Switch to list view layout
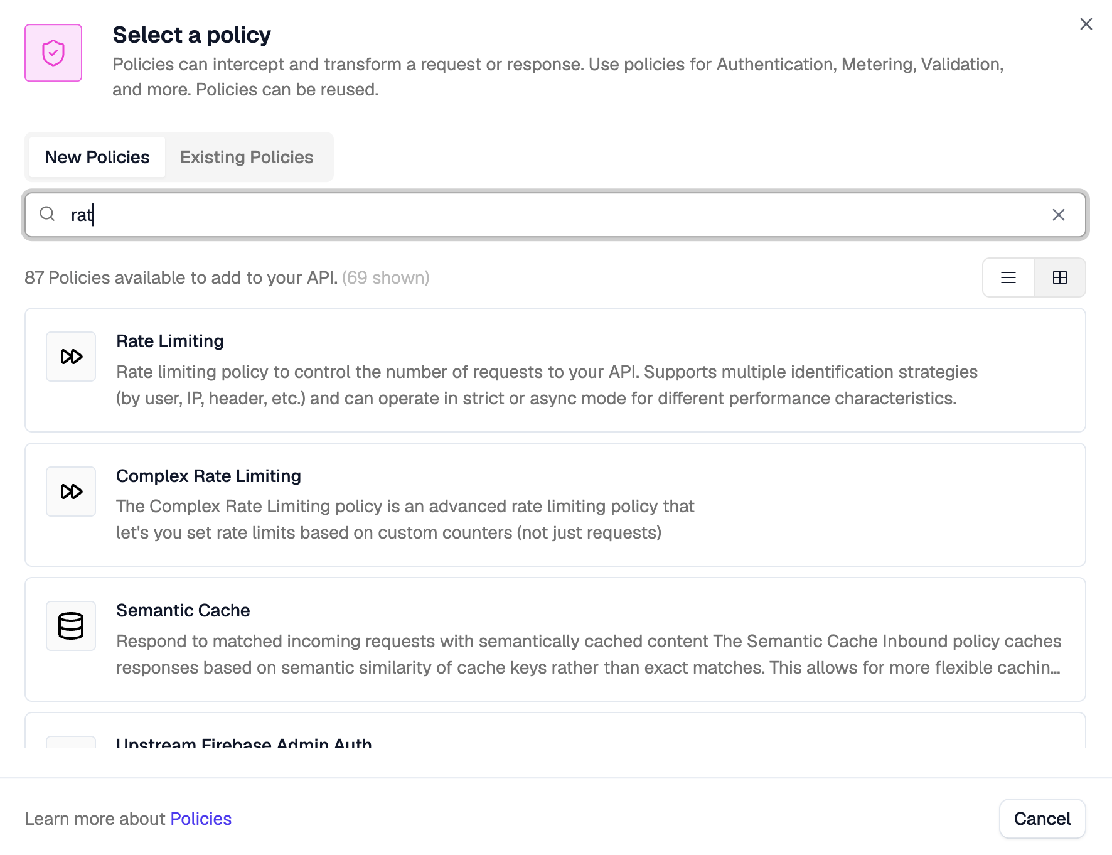 (1008, 277)
